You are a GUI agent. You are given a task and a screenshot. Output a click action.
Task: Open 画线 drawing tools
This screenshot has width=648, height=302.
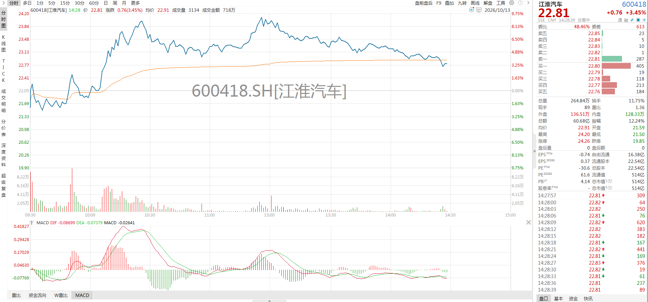[x=475, y=3]
